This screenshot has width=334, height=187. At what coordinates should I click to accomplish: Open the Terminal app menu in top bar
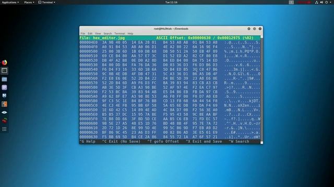pyautogui.click(x=47, y=2)
